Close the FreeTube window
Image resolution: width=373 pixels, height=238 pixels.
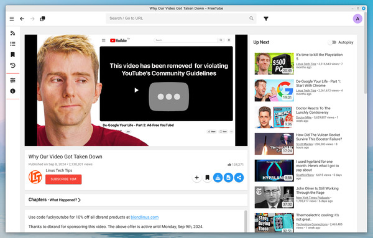[364, 8]
